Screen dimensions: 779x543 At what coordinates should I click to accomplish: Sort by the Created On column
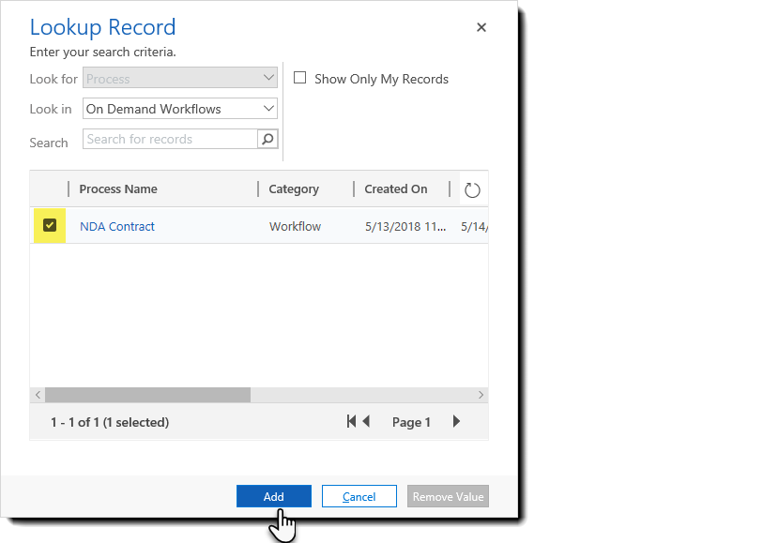coord(396,189)
